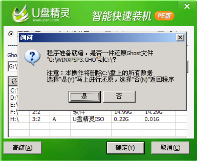The image size is (197, 161).
Task: Click the A cell in H: row
Action: (54, 119)
